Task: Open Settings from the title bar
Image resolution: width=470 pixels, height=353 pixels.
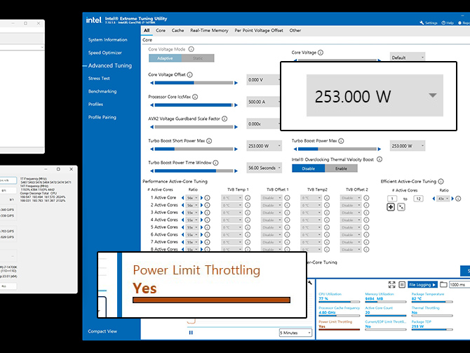Action: point(429,22)
